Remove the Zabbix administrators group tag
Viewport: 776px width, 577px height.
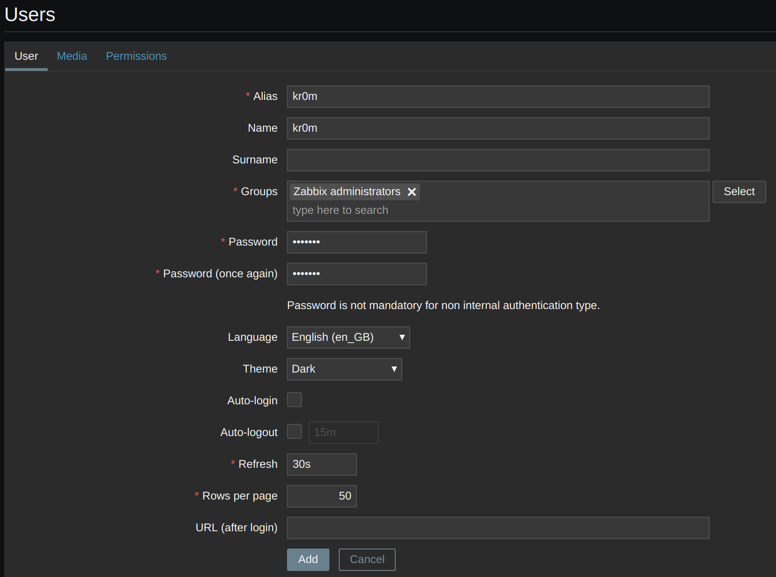(x=412, y=192)
